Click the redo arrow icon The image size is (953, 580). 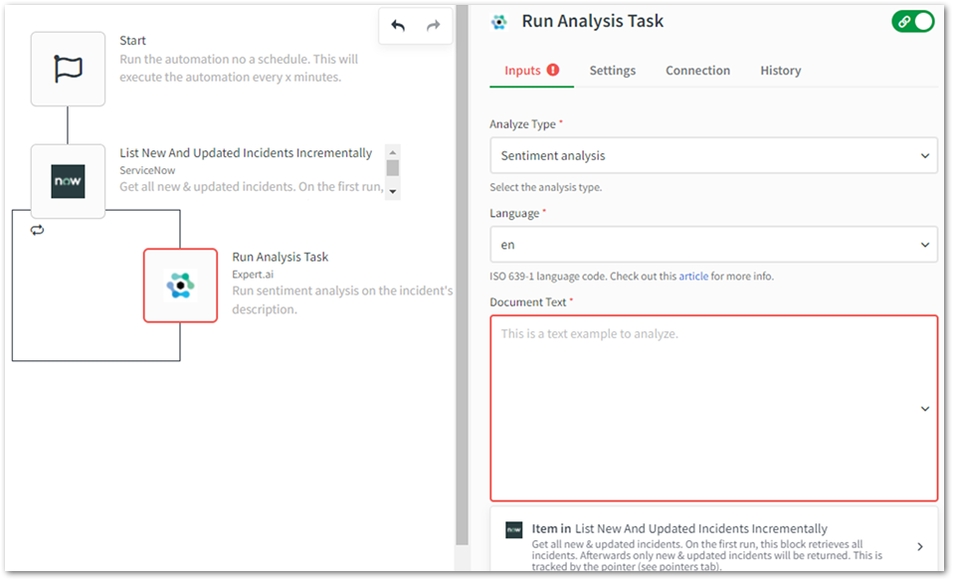[x=432, y=27]
